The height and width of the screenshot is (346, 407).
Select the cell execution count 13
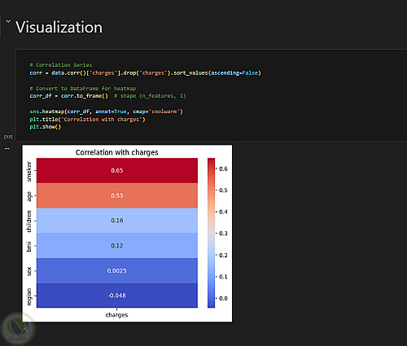[x=8, y=137]
